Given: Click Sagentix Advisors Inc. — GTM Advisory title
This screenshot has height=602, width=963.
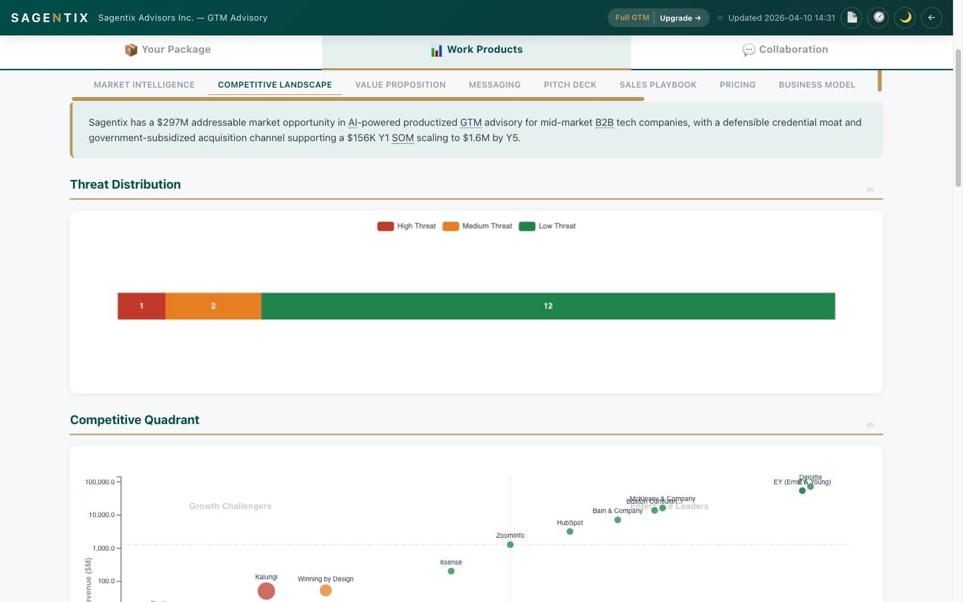Looking at the screenshot, I should pos(183,18).
